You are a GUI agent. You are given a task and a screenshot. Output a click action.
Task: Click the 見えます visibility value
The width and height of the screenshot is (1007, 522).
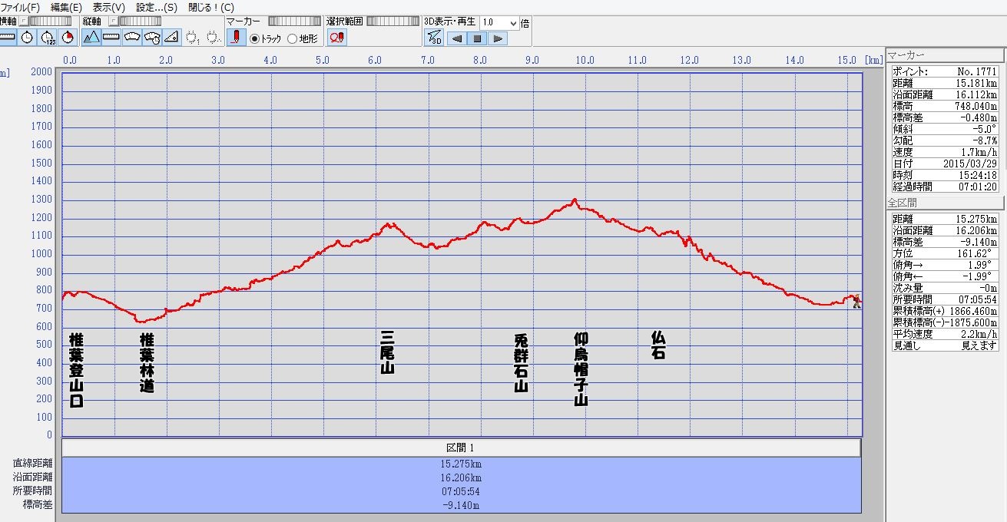point(978,345)
